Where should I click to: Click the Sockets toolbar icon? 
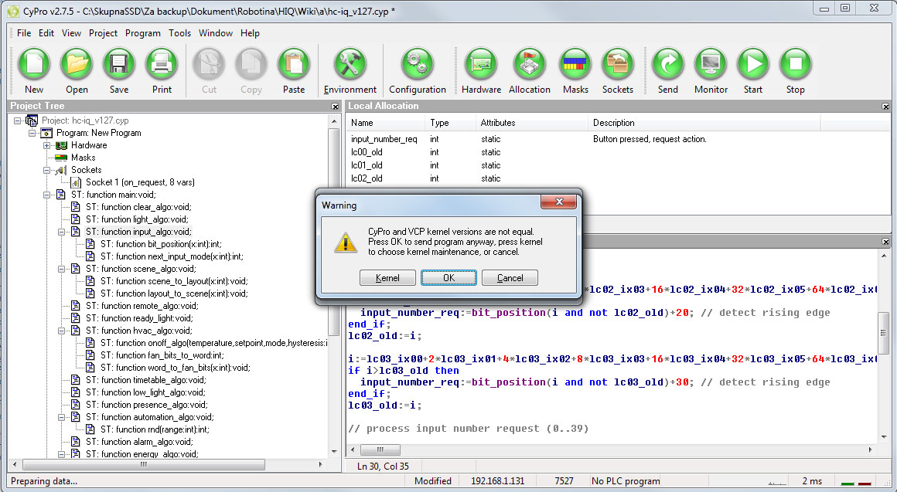[x=617, y=63]
